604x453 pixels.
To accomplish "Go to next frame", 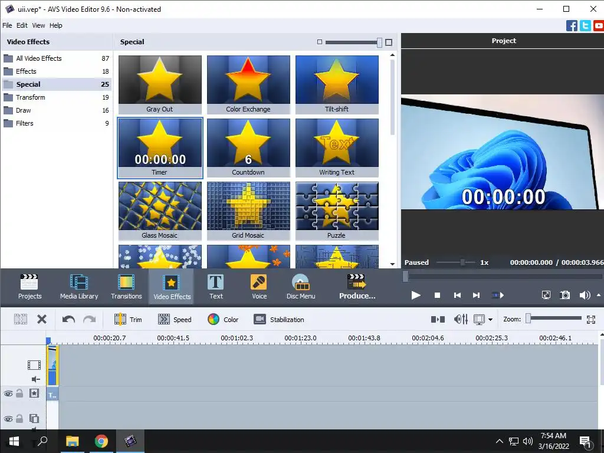I will pyautogui.click(x=476, y=296).
